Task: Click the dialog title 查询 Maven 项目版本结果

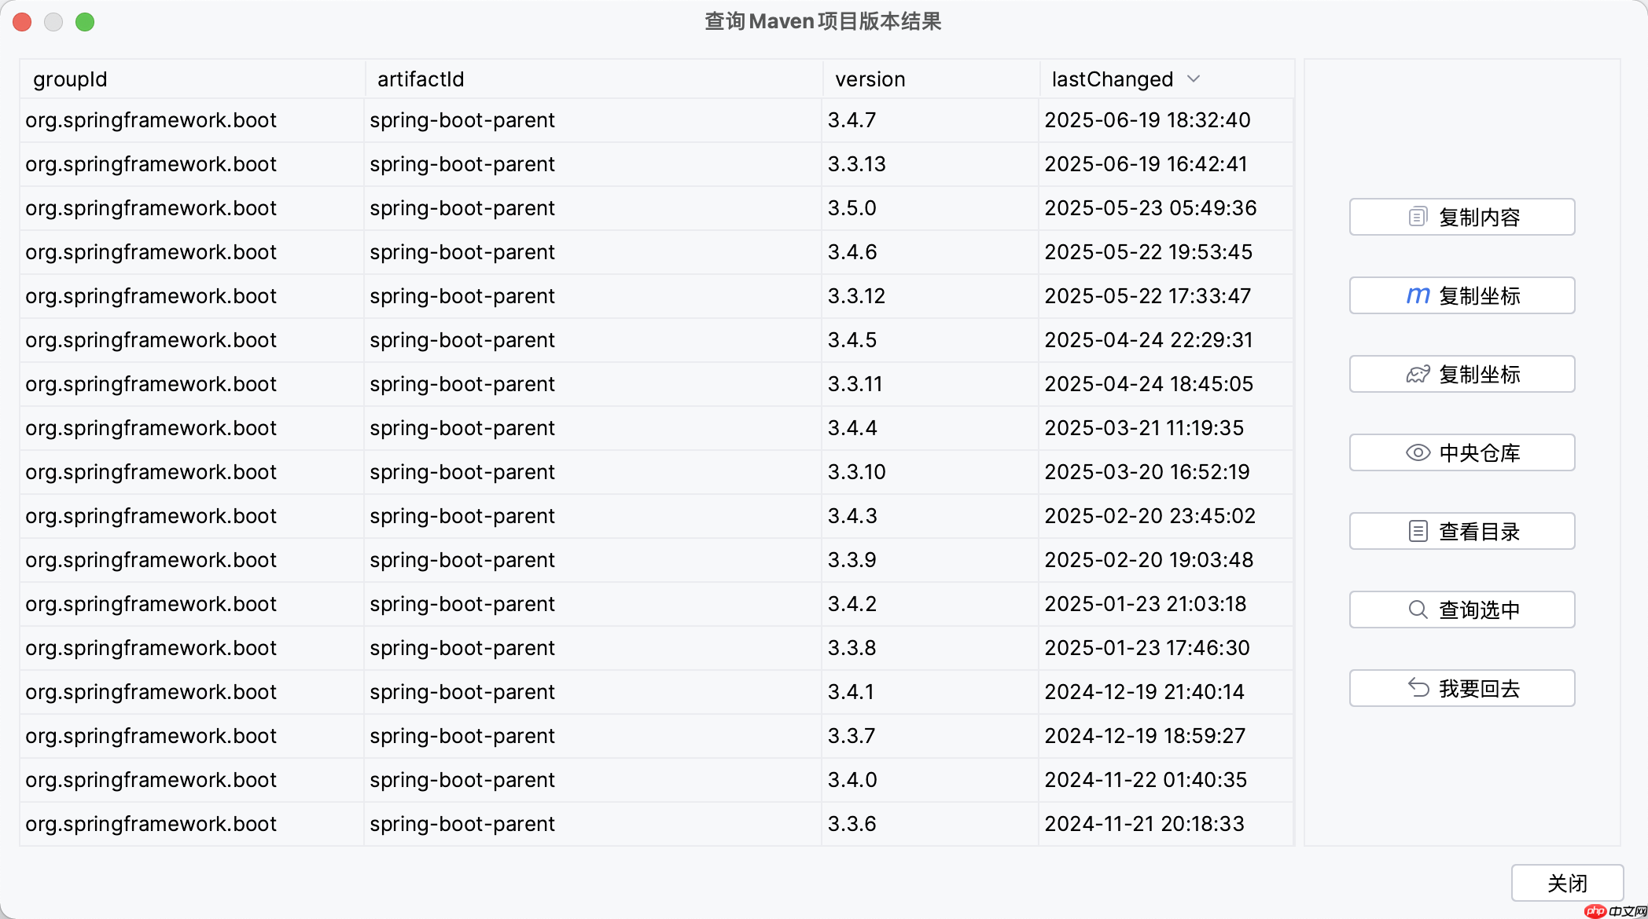Action: click(822, 21)
